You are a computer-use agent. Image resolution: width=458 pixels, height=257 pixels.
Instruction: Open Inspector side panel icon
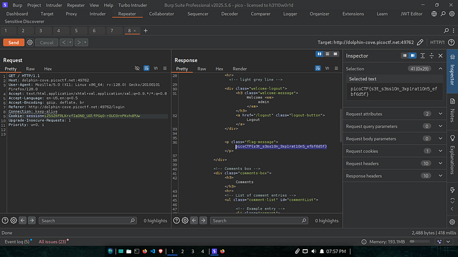pyautogui.click(x=453, y=57)
